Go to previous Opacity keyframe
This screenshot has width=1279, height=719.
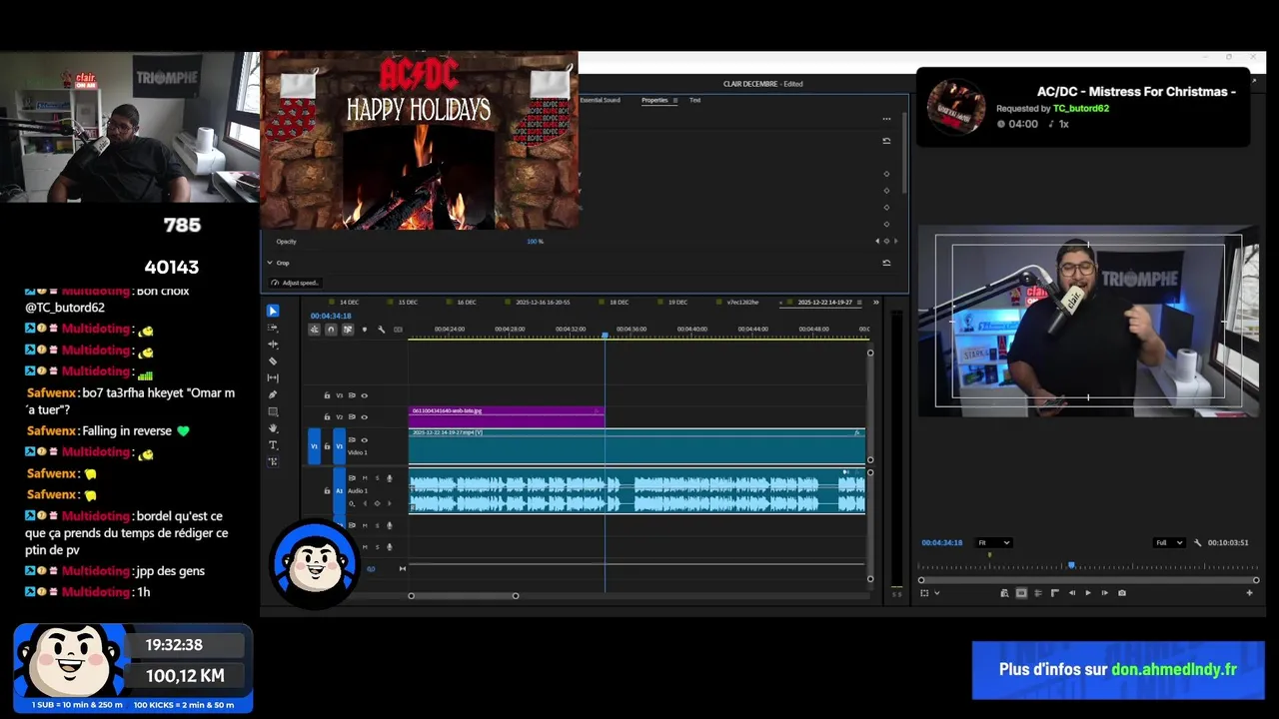(x=877, y=241)
